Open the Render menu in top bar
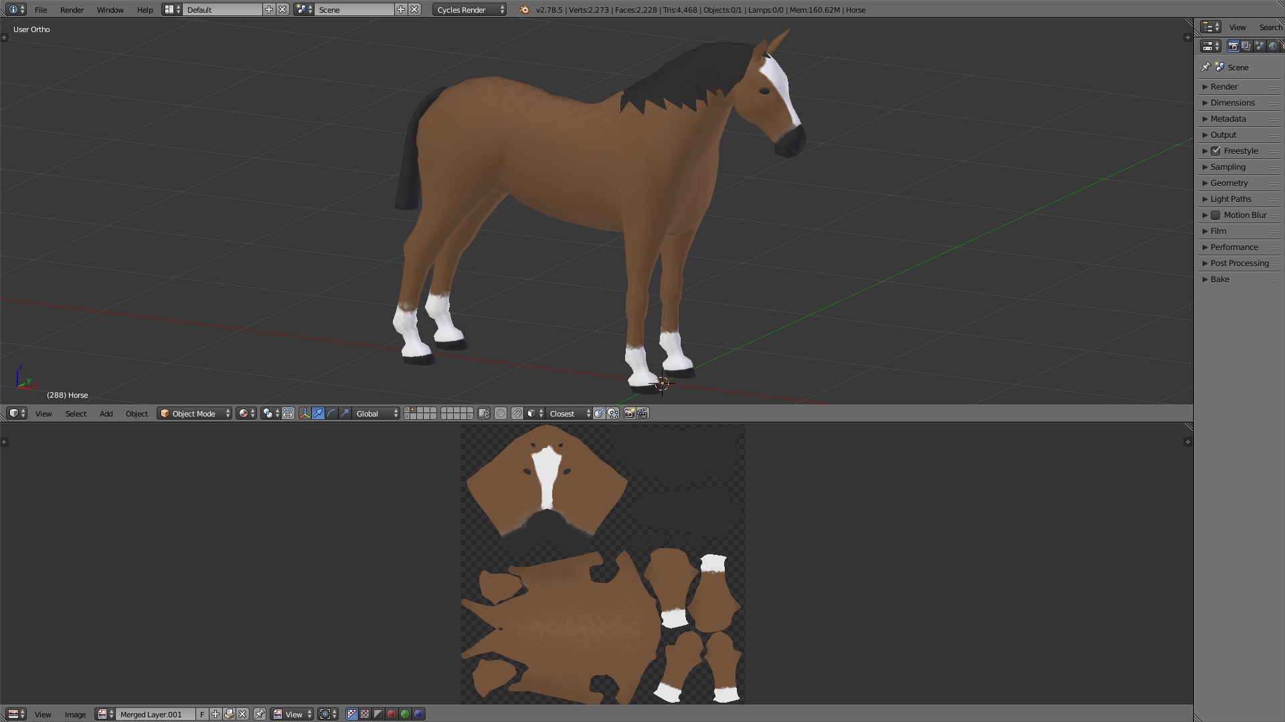This screenshot has width=1285, height=722. point(72,10)
